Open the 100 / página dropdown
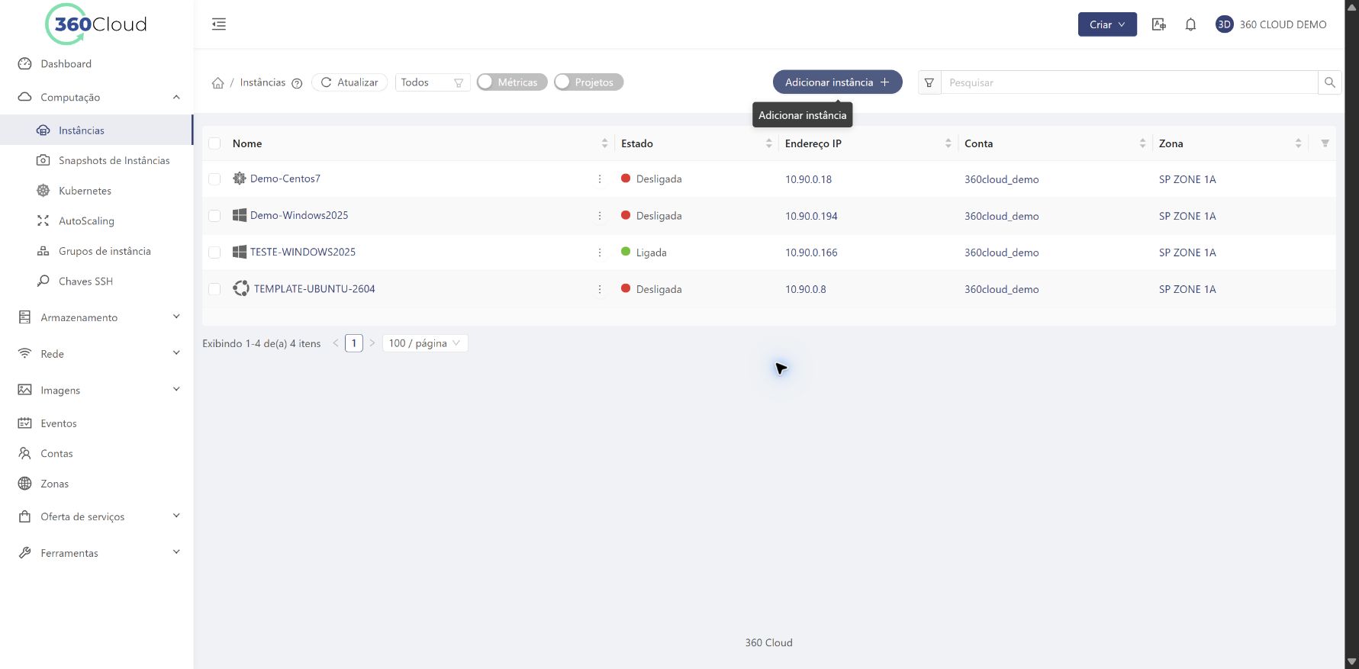 click(425, 343)
